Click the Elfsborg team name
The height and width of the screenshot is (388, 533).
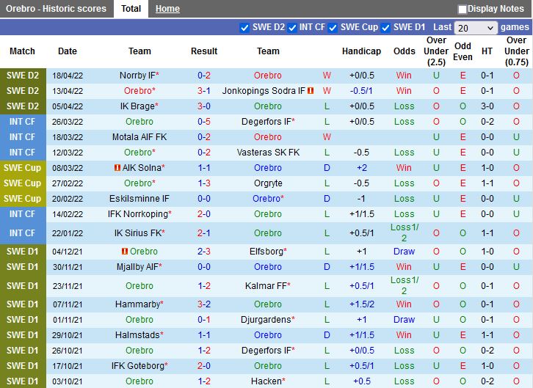266,251
